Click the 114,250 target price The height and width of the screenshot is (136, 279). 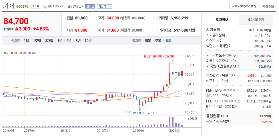click(266, 76)
